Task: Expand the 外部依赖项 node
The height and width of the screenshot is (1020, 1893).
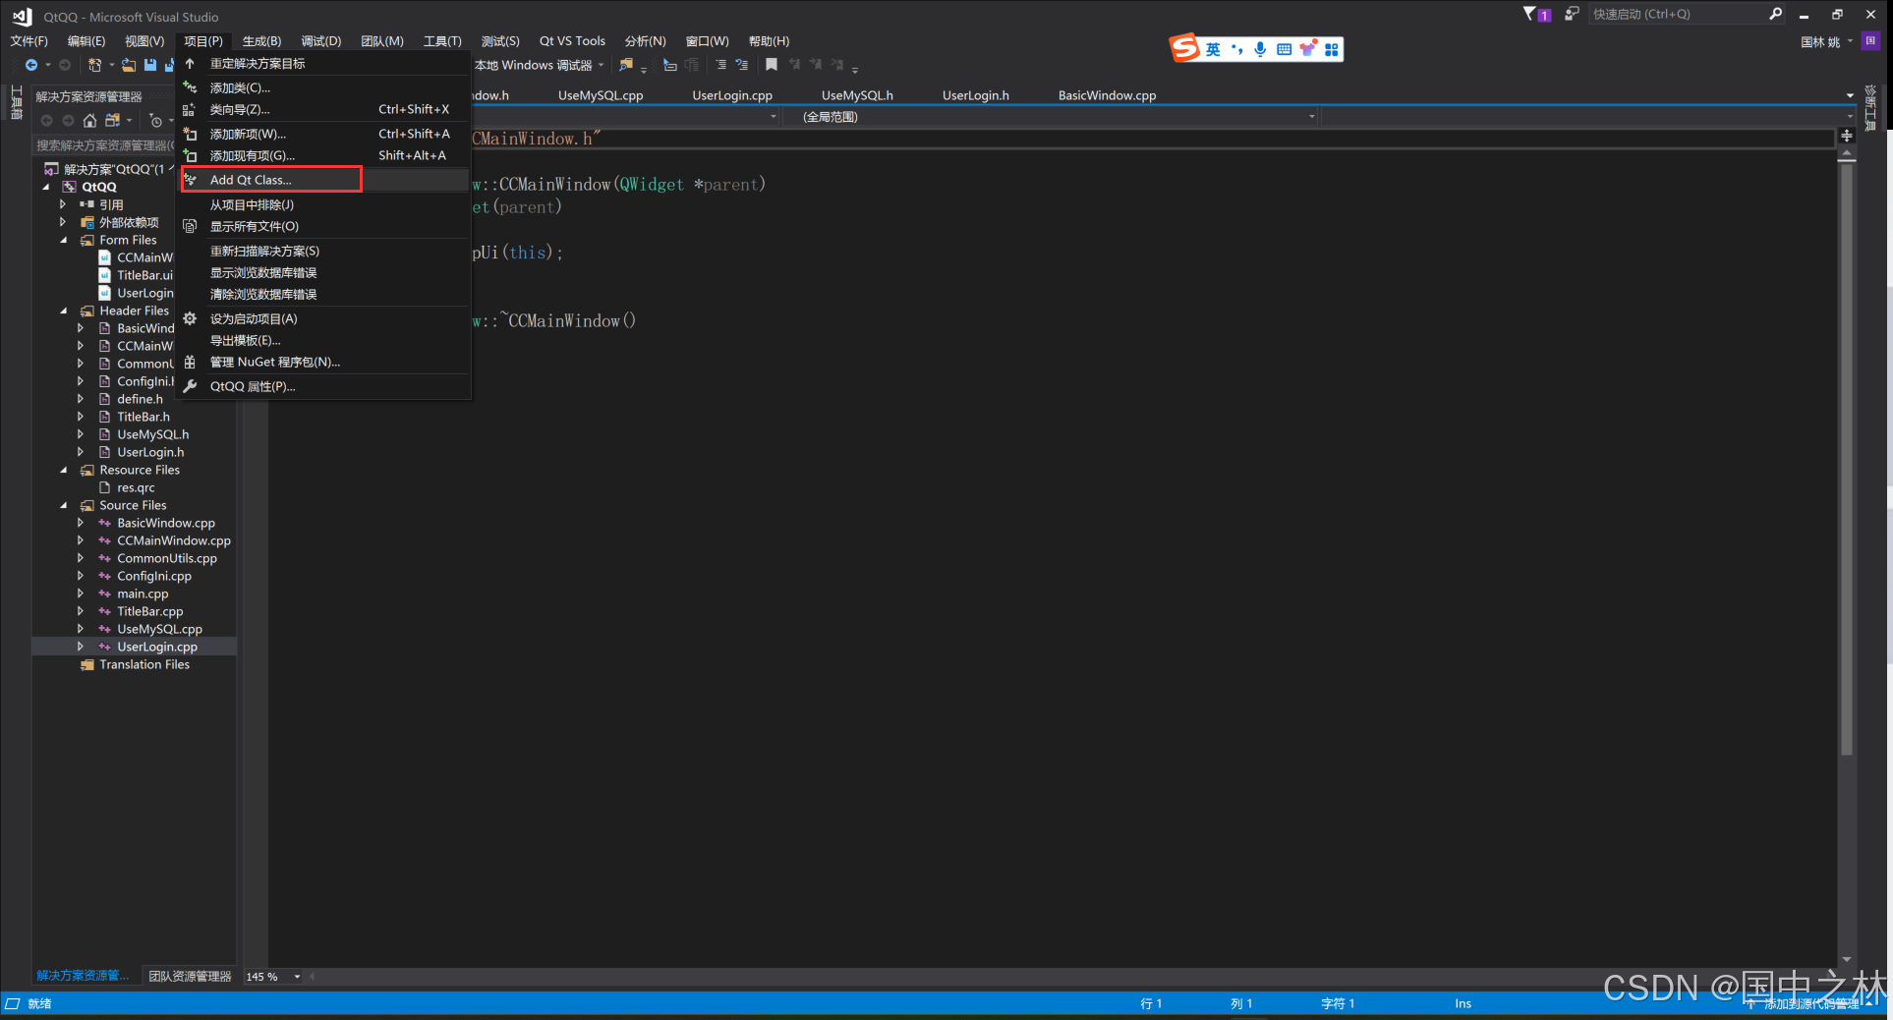Action: [x=63, y=222]
